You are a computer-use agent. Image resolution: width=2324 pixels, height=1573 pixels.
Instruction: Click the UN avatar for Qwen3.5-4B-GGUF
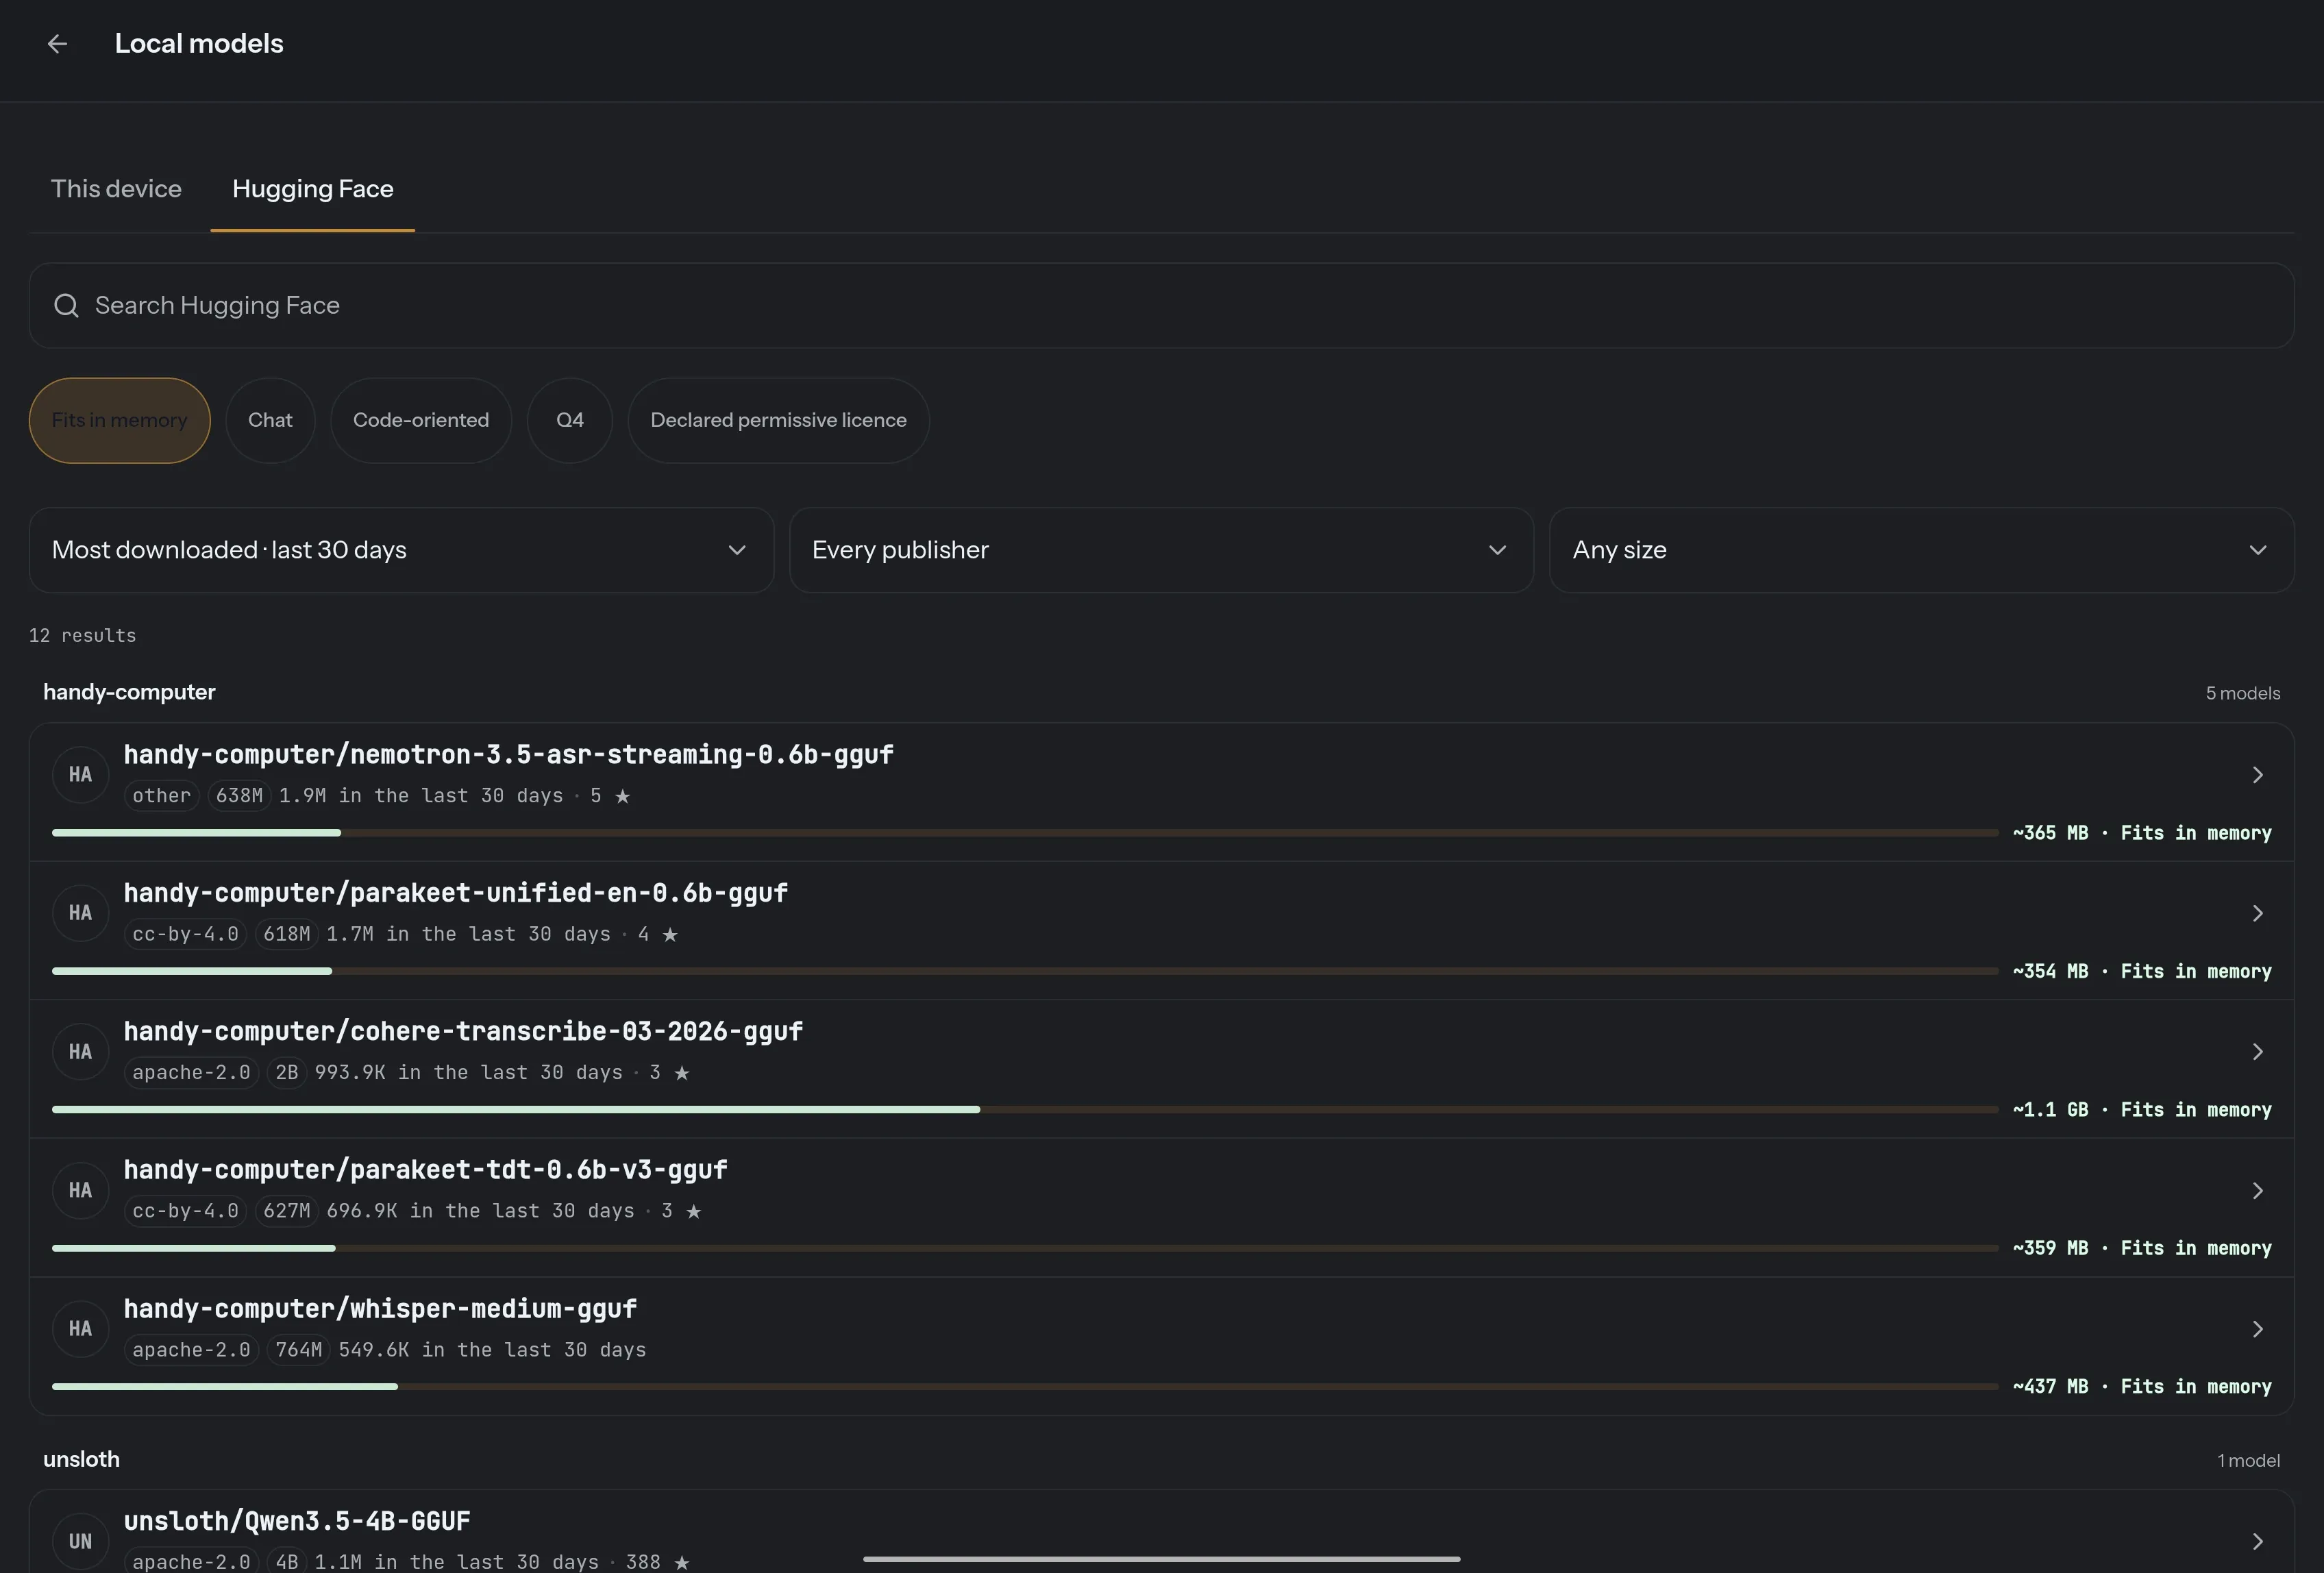80,1541
